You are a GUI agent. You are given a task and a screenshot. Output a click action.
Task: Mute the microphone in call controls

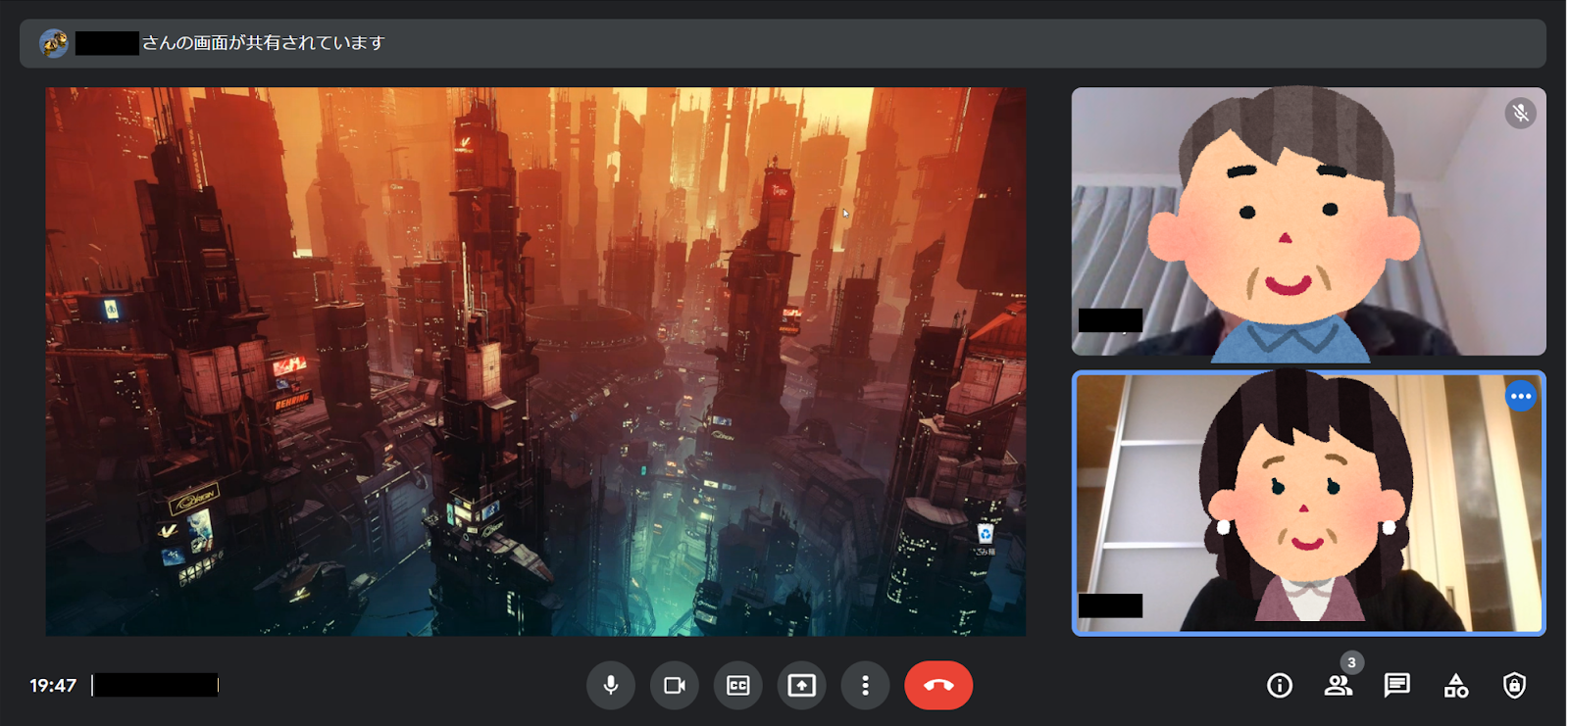coord(610,685)
